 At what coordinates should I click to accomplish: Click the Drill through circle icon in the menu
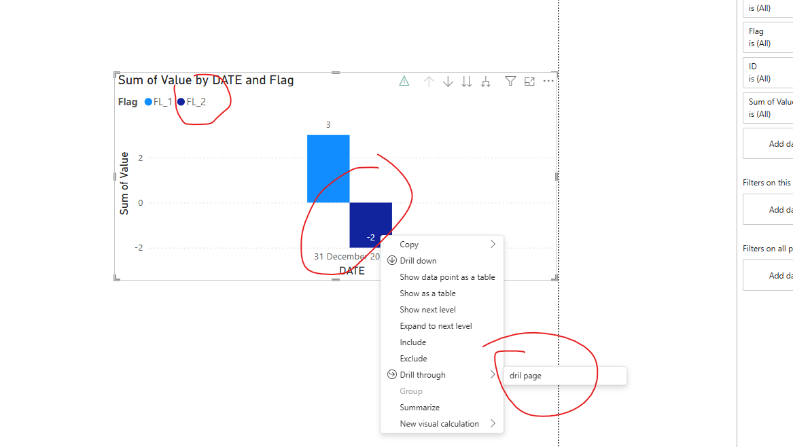point(392,375)
